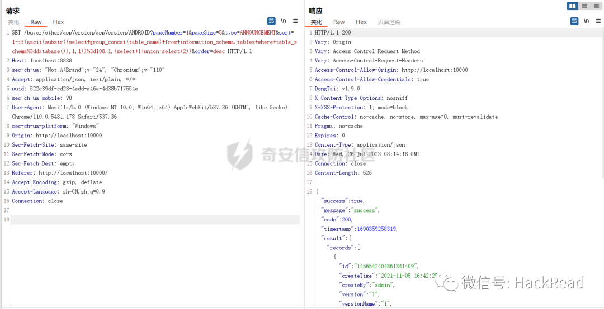Switch request view to 美化 tab
The width and height of the screenshot is (604, 309).
pos(13,22)
